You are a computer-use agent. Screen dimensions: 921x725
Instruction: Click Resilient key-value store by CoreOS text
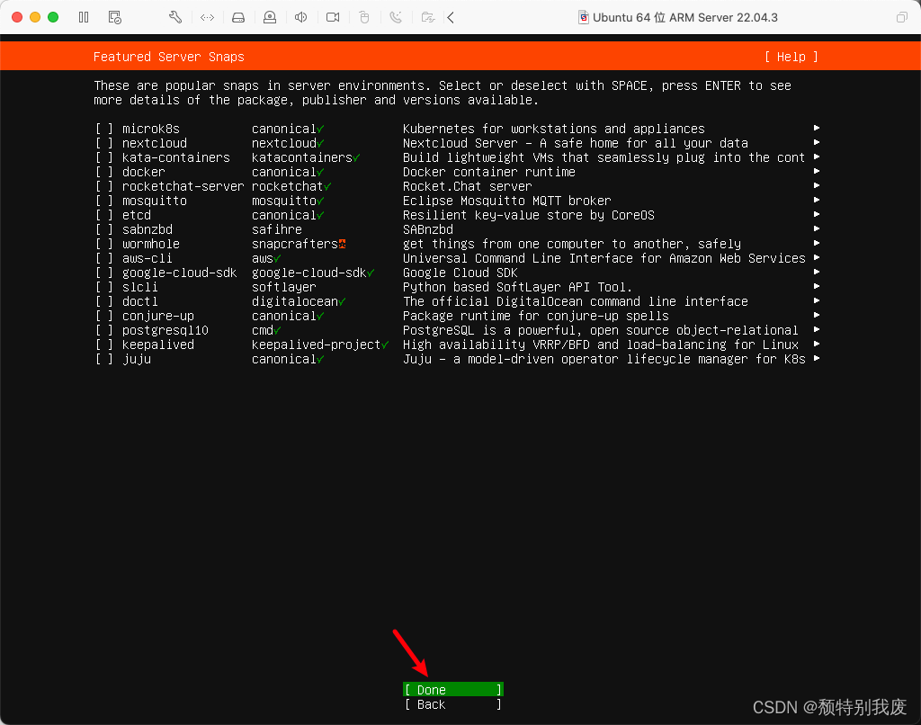529,215
